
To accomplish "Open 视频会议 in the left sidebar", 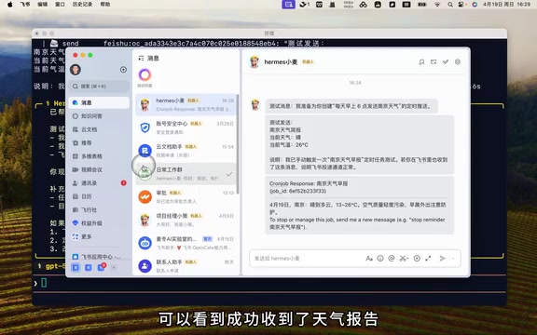I will pyautogui.click(x=99, y=169).
